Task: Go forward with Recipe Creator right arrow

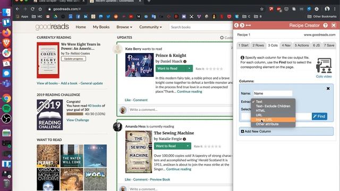Action: 242,25
